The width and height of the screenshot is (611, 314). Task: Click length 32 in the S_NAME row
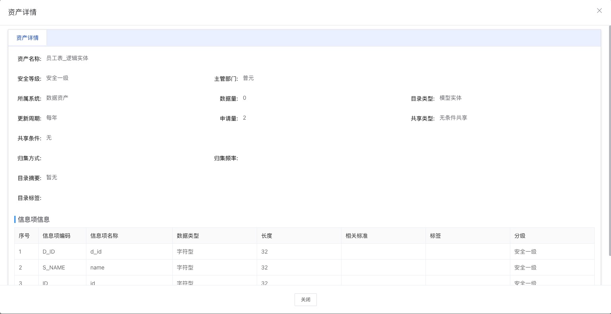(x=264, y=267)
